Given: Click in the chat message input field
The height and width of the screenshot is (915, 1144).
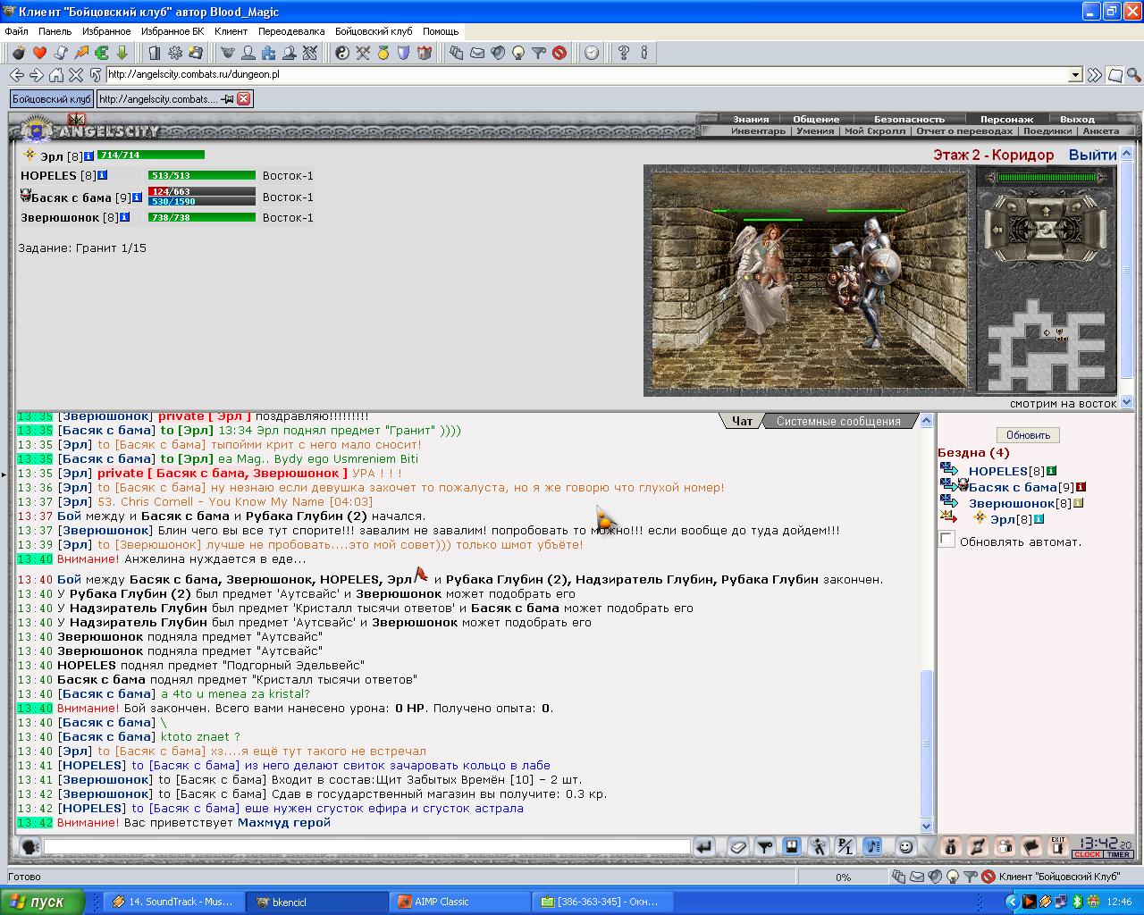Looking at the screenshot, I should (x=366, y=846).
